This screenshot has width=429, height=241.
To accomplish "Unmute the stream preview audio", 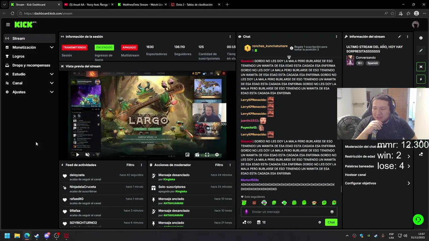I will tap(87, 155).
